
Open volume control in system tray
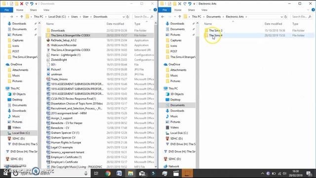[284, 174]
